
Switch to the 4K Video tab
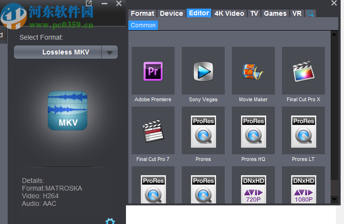point(229,13)
